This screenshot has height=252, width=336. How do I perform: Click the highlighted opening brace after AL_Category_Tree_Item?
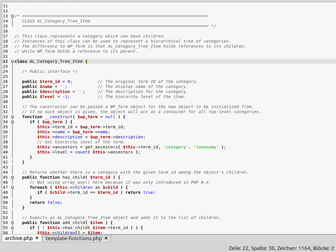click(x=86, y=61)
